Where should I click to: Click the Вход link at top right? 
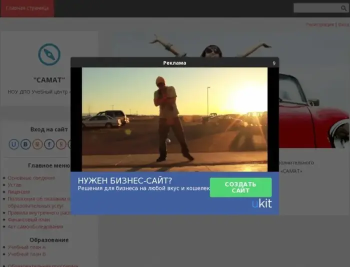click(x=343, y=24)
